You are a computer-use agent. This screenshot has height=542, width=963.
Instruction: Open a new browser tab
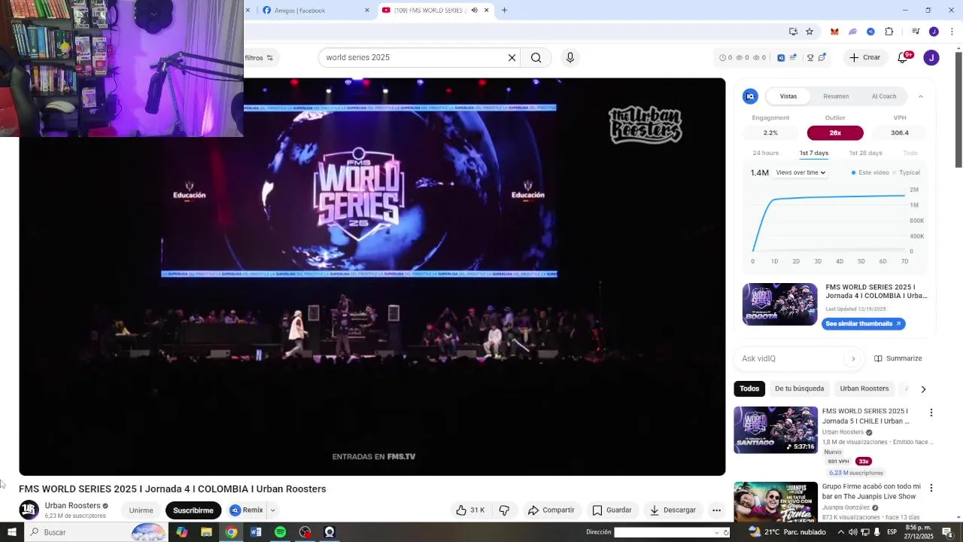tap(504, 10)
